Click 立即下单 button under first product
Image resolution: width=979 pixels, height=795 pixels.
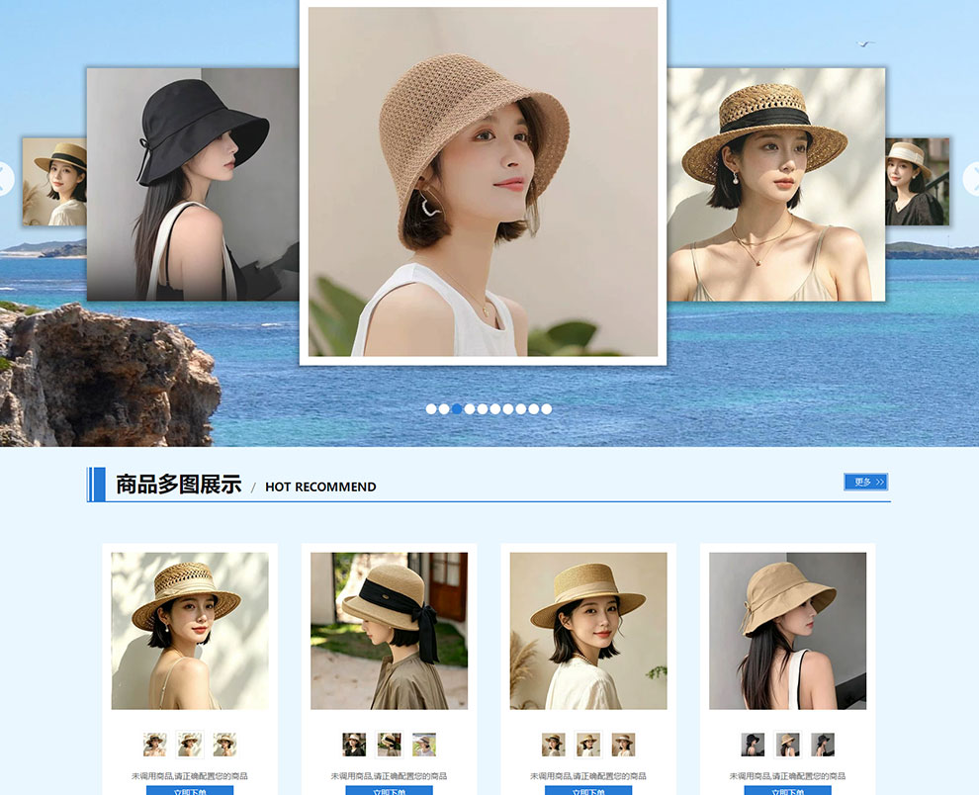pyautogui.click(x=190, y=791)
